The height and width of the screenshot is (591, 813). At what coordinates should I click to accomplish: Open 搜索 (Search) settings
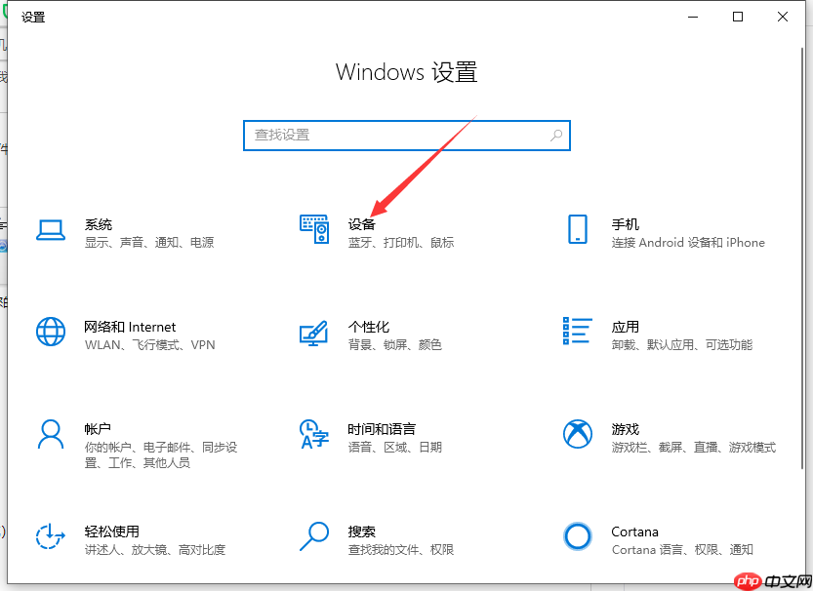coord(361,532)
